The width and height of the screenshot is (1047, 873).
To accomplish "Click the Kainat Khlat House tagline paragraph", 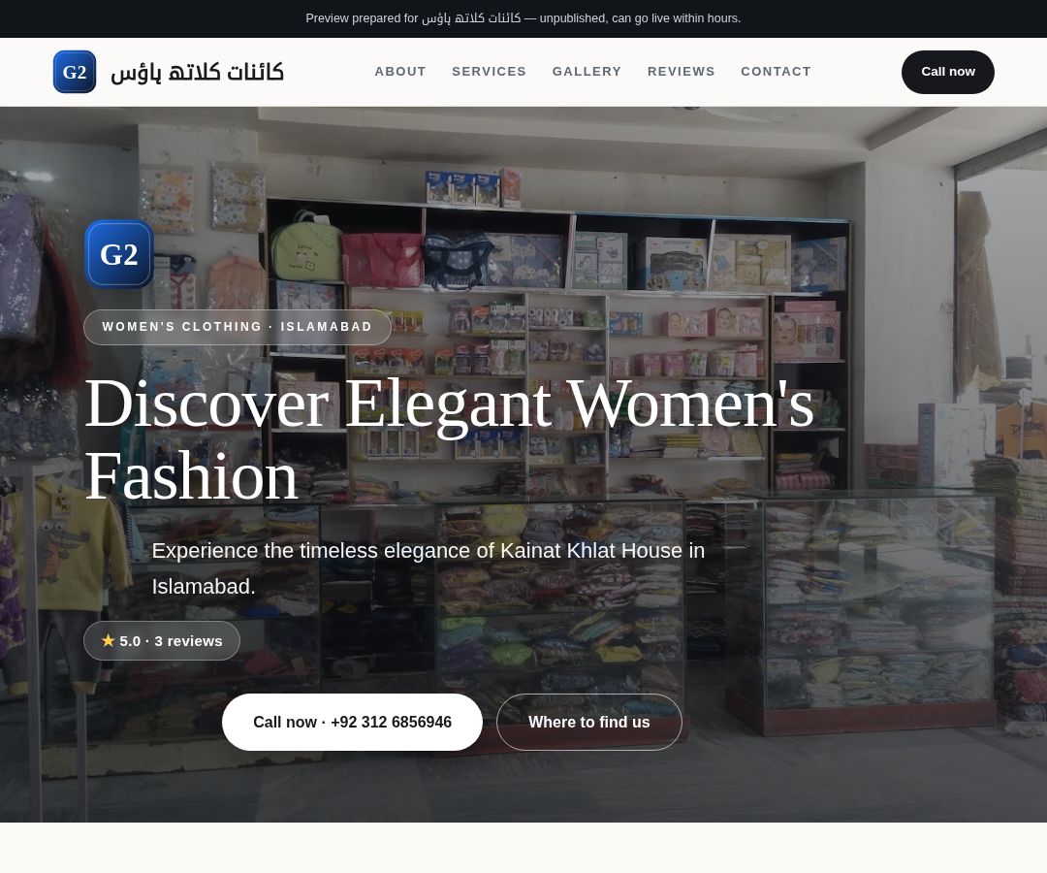I will (x=428, y=568).
